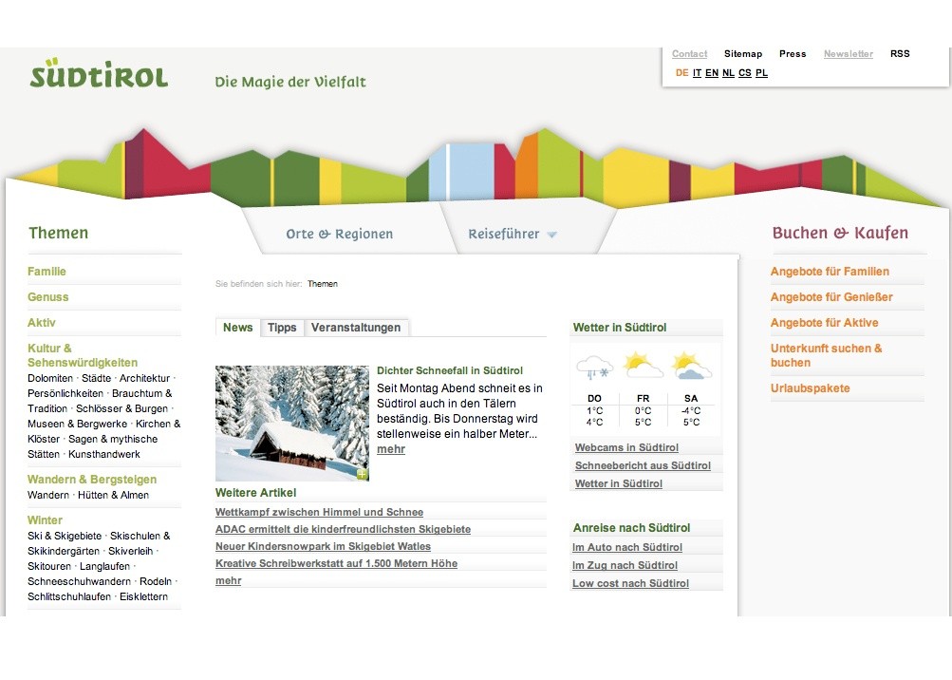The image size is (952, 680).
Task: Click Im Zug nach Südtirol link
Action: point(625,565)
